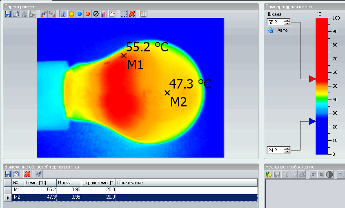
Task: Select the hot spot sun icon
Action: (x=71, y=14)
